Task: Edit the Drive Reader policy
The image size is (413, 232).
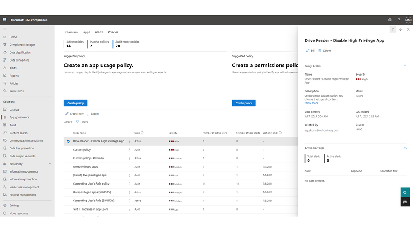Action: pyautogui.click(x=310, y=50)
